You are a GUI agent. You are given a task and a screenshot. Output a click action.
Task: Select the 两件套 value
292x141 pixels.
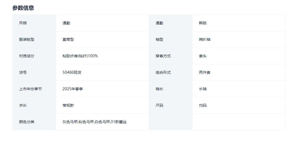205,73
